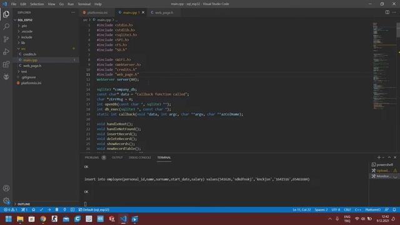Click Ln 11, Col 22 cursor position

(x=301, y=210)
